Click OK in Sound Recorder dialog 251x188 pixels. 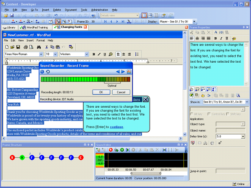101,92
